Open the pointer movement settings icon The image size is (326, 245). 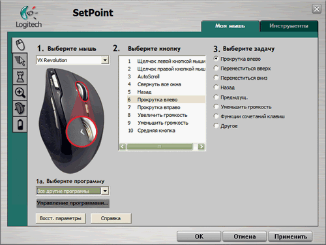click(20, 61)
